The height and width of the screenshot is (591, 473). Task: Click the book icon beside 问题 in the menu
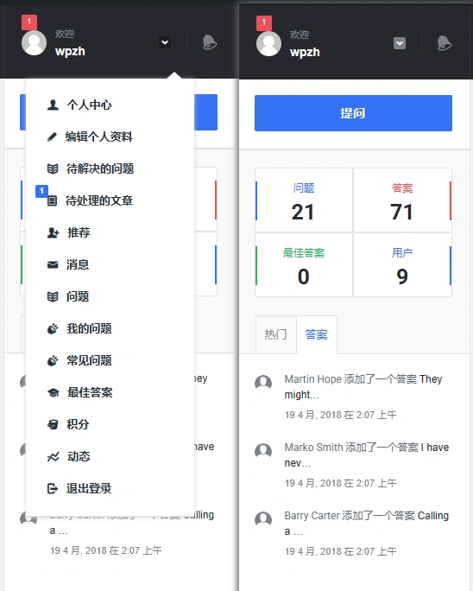pyautogui.click(x=53, y=297)
